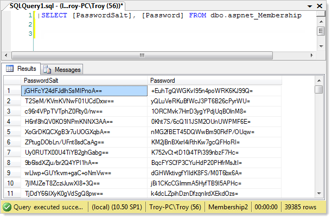The height and width of the screenshot is (219, 332).
Task: Select salt cell TjDdY66iIXyK0gVdSgQ8pw==
Action: [84, 193]
